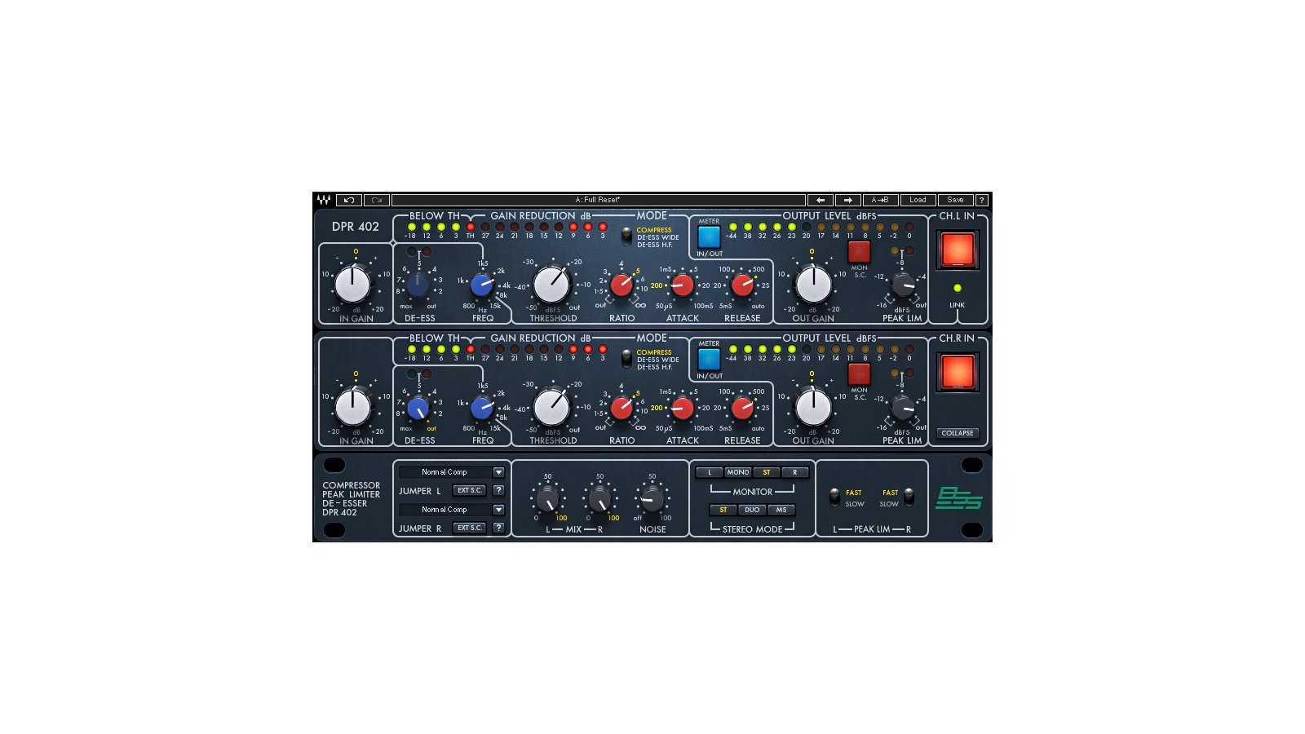Redo the last undone change
1305x734 pixels.
coord(377,200)
